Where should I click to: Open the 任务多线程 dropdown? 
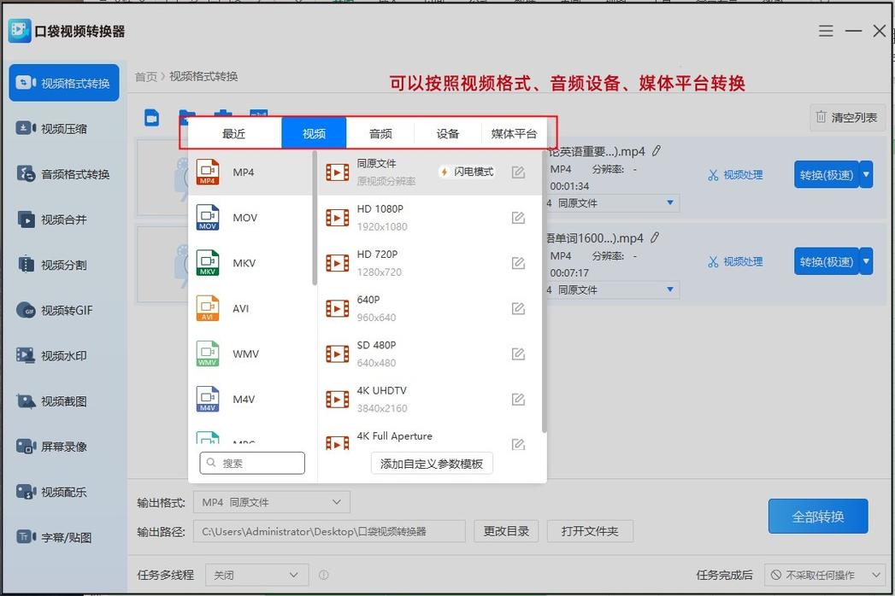tap(256, 575)
